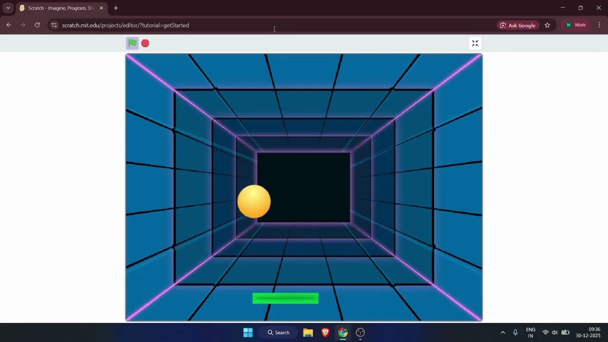This screenshot has width=608, height=342.
Task: Click the green paddle sprite
Action: (285, 298)
